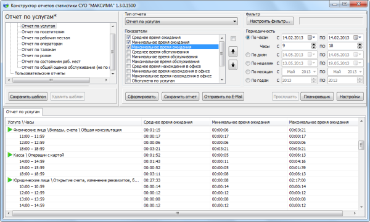Select 'Отчет по рабочим местам' in tree

(x=46, y=38)
